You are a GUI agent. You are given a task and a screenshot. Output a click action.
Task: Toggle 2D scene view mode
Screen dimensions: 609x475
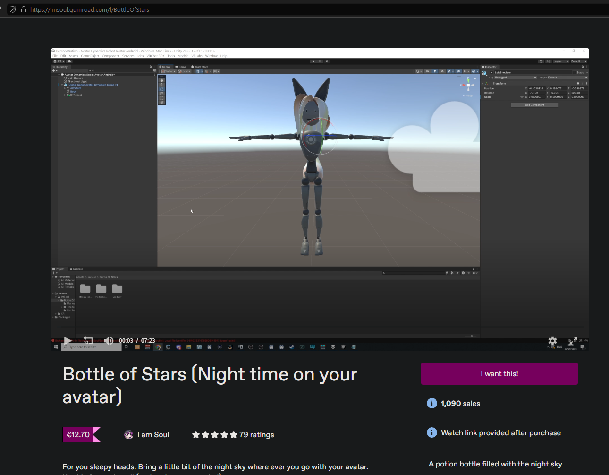(427, 71)
